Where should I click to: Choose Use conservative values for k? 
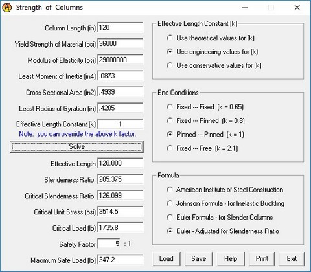click(214, 65)
